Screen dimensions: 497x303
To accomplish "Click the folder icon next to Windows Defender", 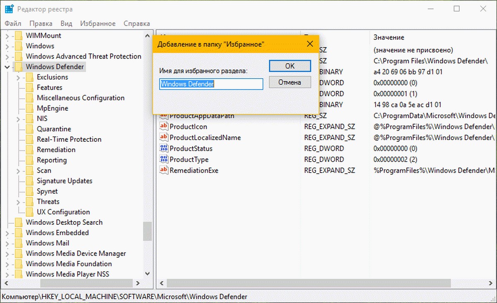I will [18, 67].
